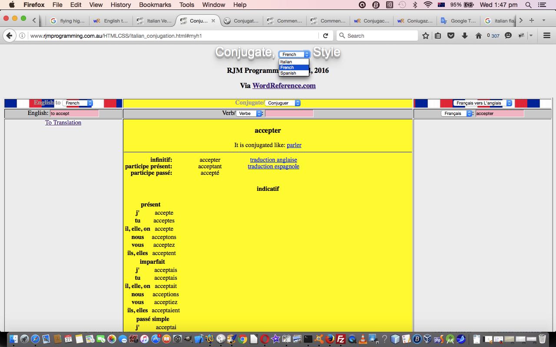The height and width of the screenshot is (347, 556).
Task: Select Italian in the style dropdown list
Action: 286,62
